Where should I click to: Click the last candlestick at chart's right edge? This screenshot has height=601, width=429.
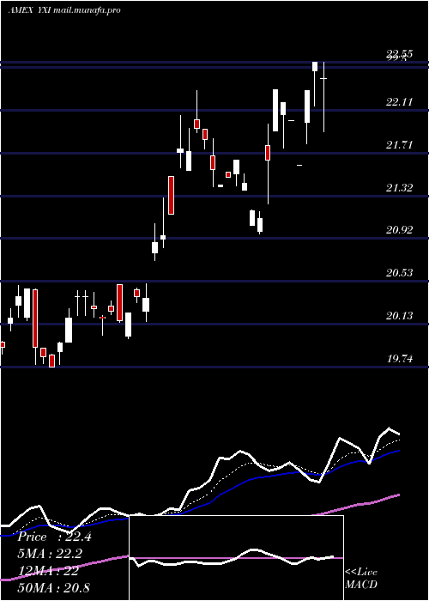[x=323, y=96]
